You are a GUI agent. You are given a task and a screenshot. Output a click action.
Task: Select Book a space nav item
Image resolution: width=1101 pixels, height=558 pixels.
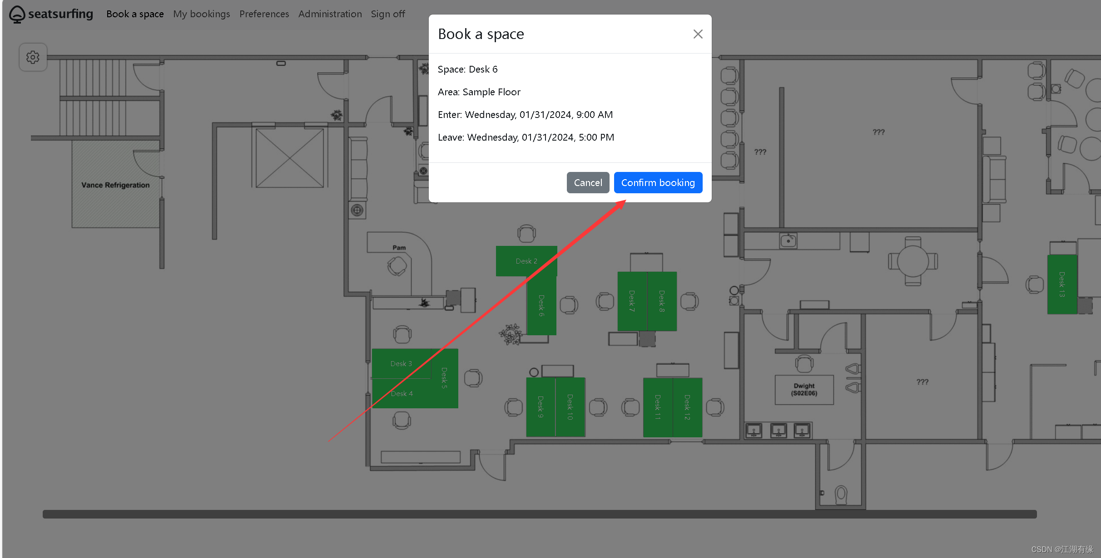(135, 14)
